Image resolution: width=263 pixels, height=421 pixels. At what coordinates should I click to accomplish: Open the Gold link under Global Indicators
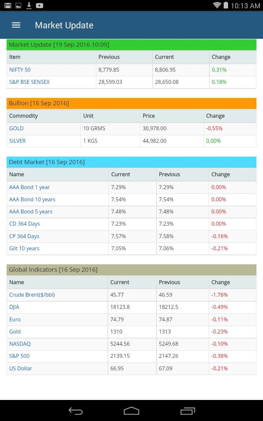click(15, 332)
